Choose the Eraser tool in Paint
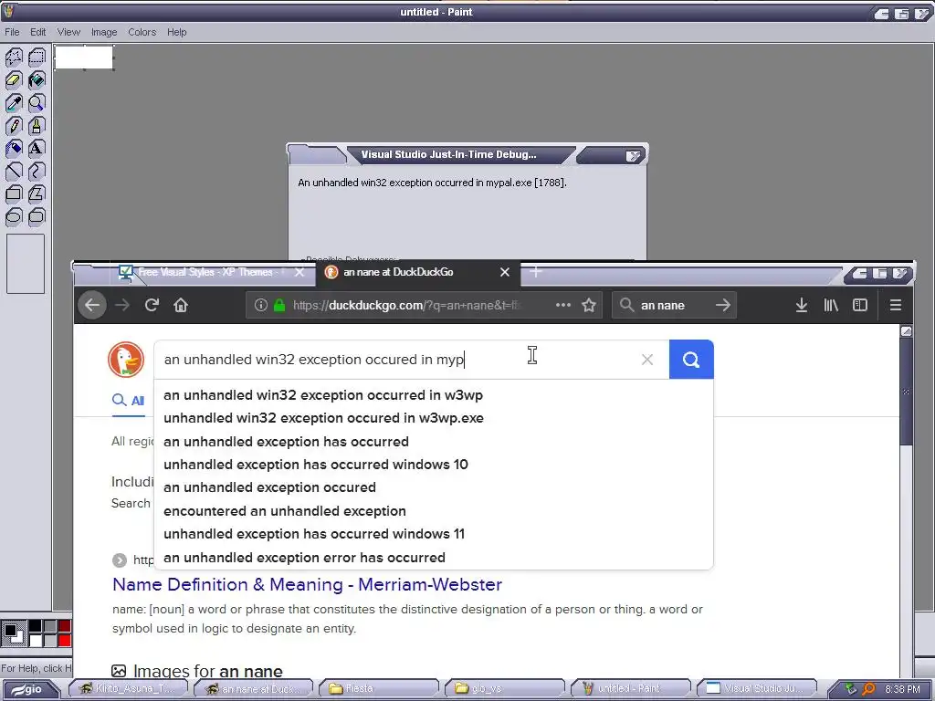This screenshot has width=935, height=701. tap(14, 80)
